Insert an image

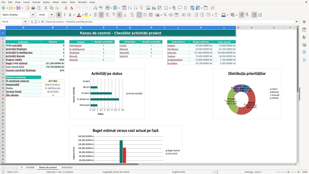[148, 8]
